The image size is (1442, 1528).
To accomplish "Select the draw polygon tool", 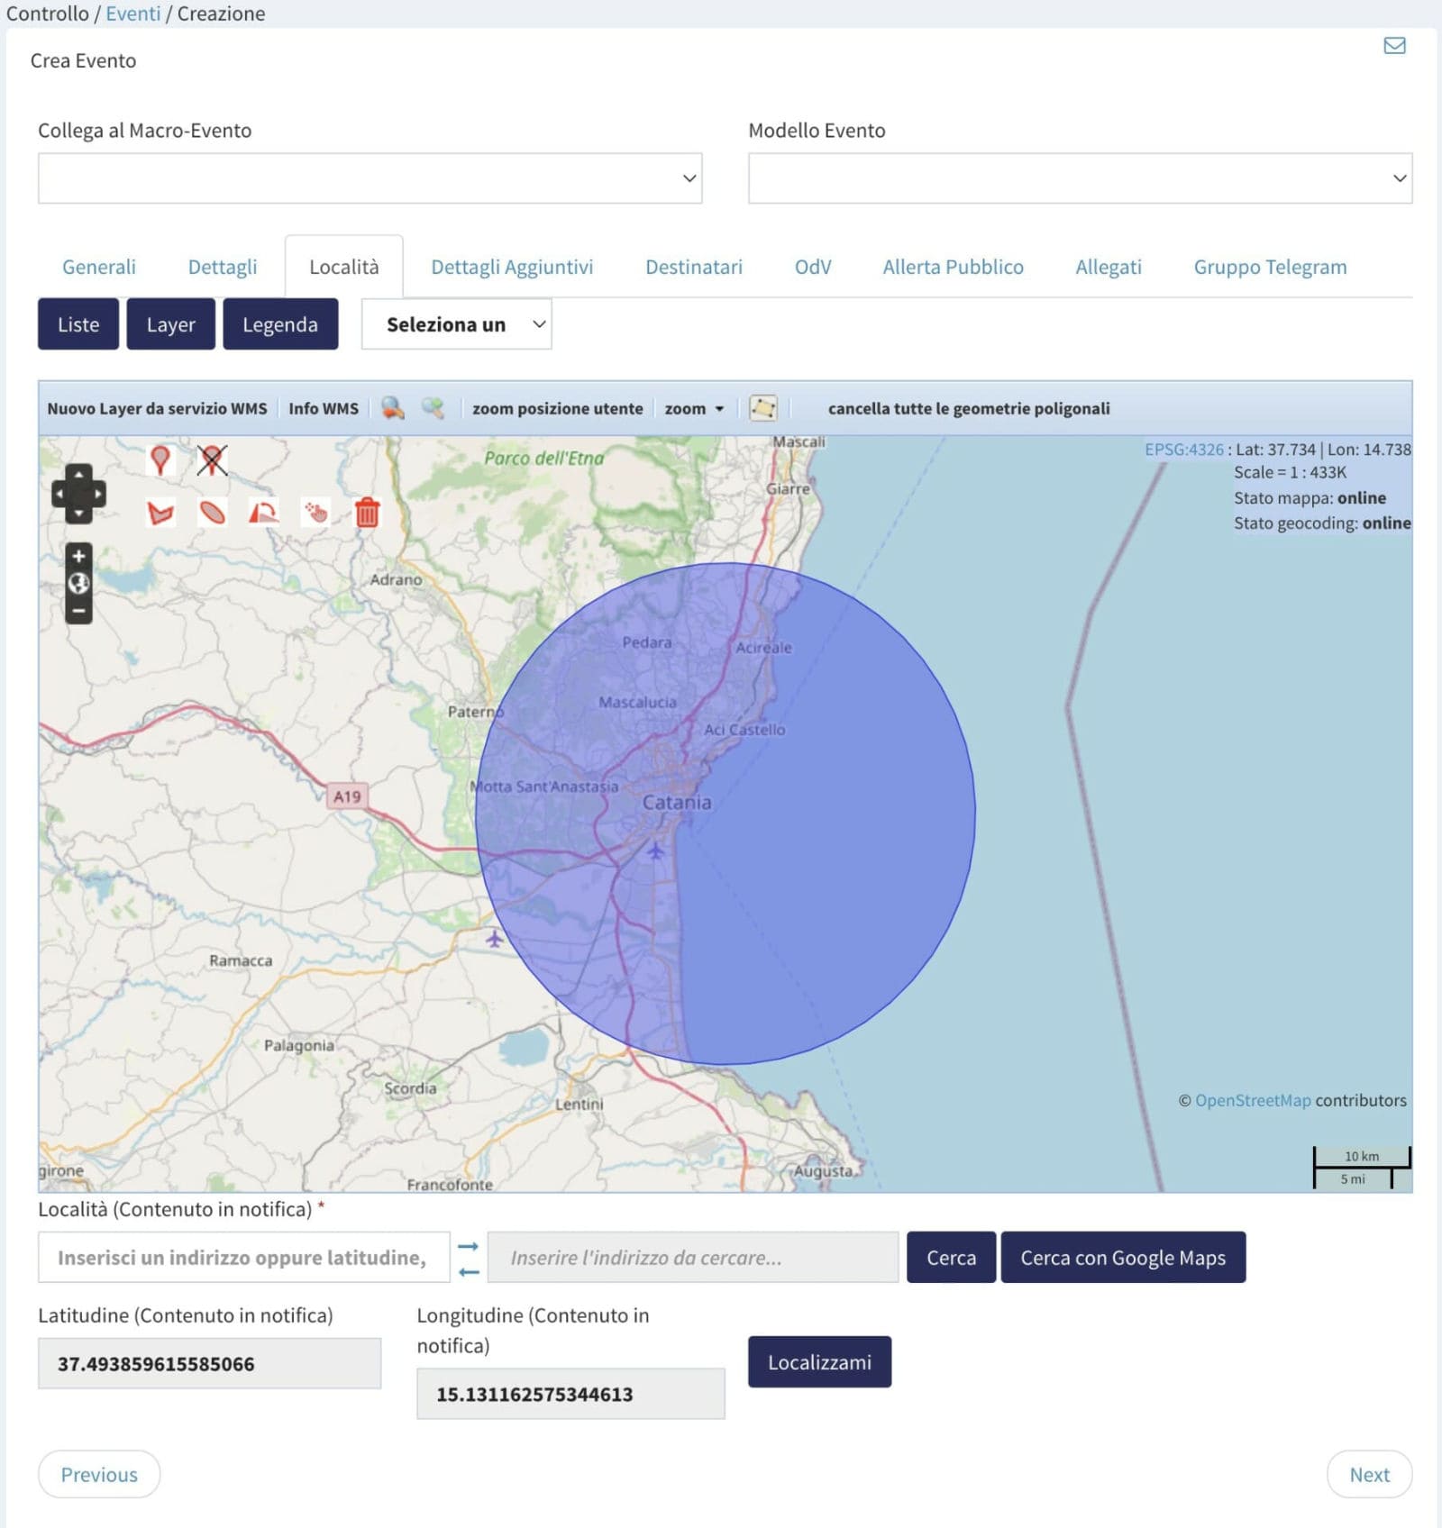I will [x=160, y=513].
